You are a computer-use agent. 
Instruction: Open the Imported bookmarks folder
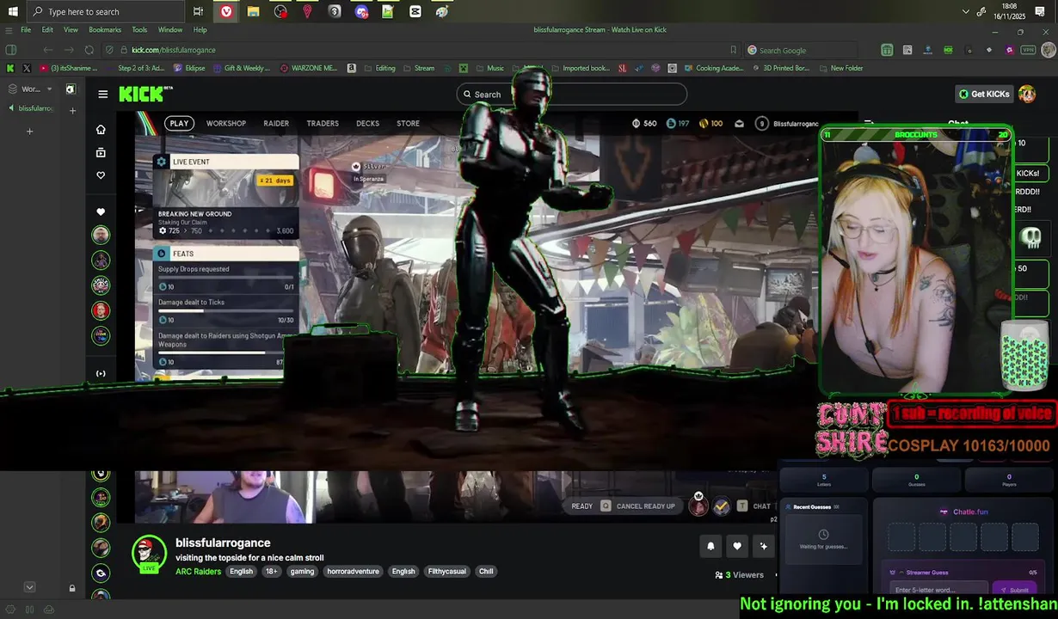click(580, 68)
